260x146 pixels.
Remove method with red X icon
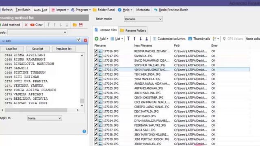(x=26, y=25)
